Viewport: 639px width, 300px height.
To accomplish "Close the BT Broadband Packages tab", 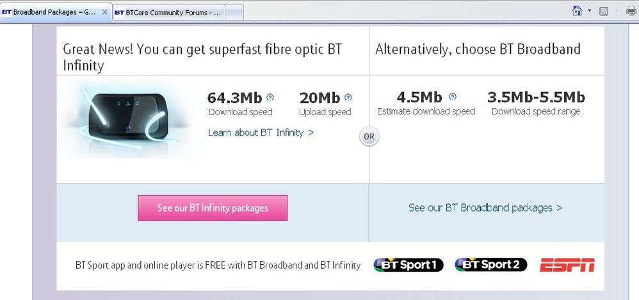I will click(105, 12).
